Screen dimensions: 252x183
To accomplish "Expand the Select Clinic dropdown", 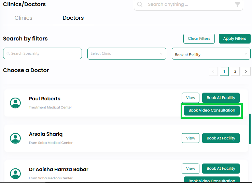I will pyautogui.click(x=127, y=53).
